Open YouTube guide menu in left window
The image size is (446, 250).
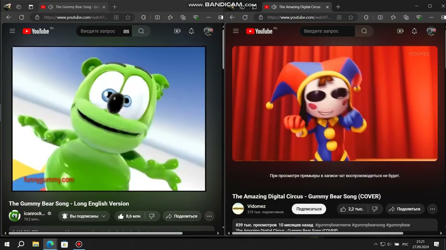12,31
